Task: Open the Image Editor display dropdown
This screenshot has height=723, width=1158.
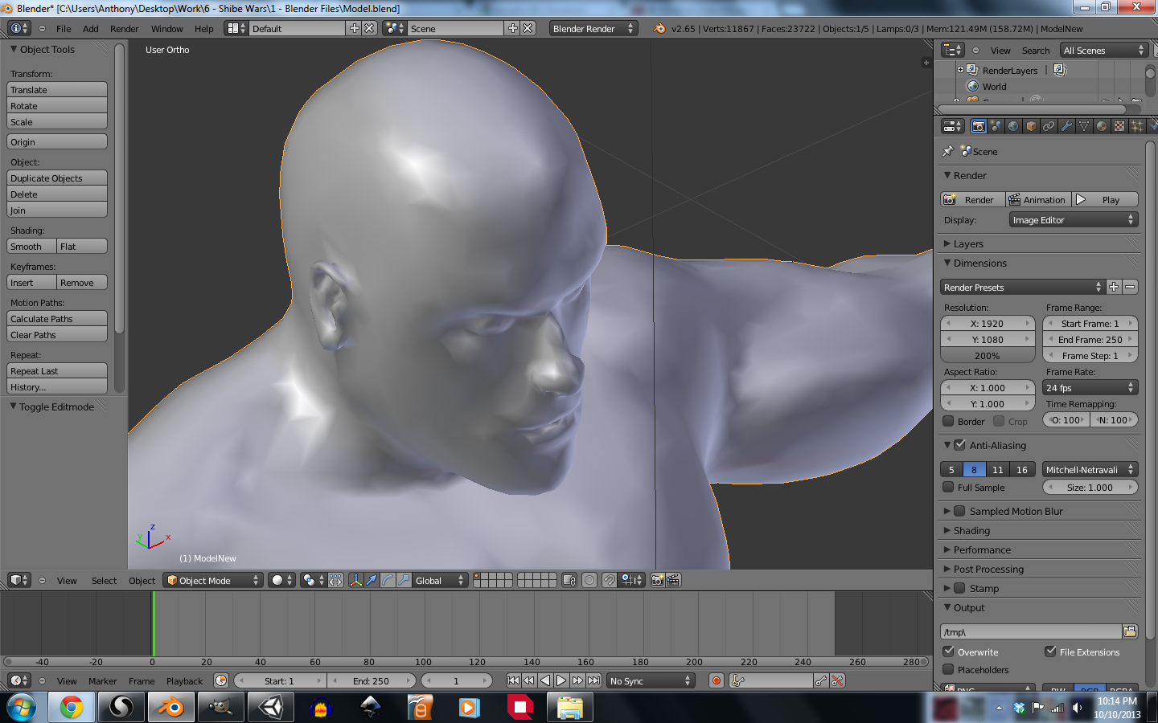Action: pos(1074,219)
